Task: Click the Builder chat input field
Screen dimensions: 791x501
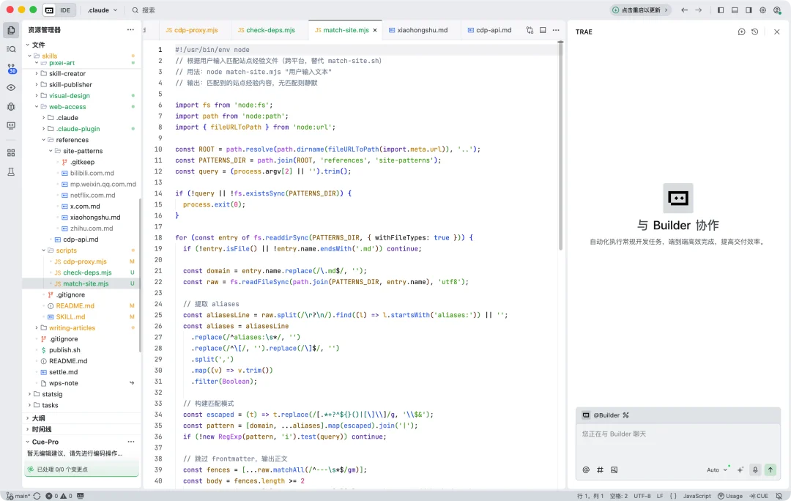Action: 677,442
